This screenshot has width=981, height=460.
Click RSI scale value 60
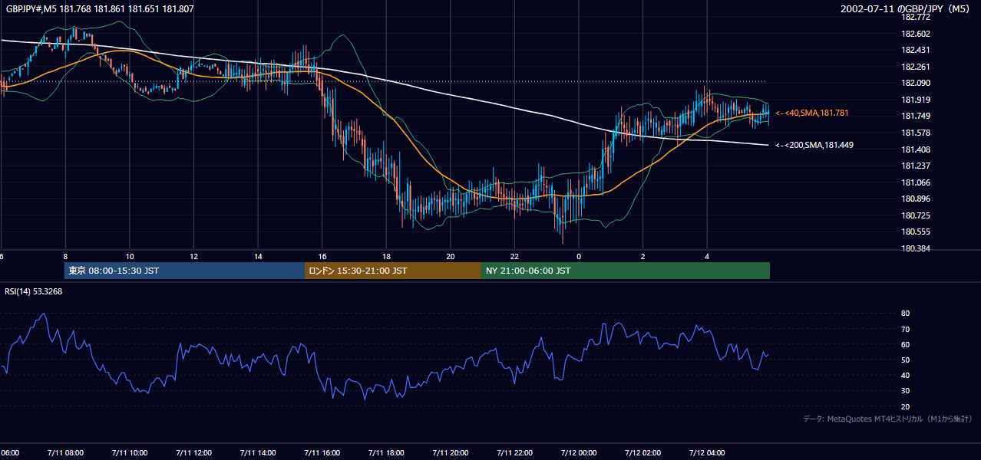pos(906,344)
